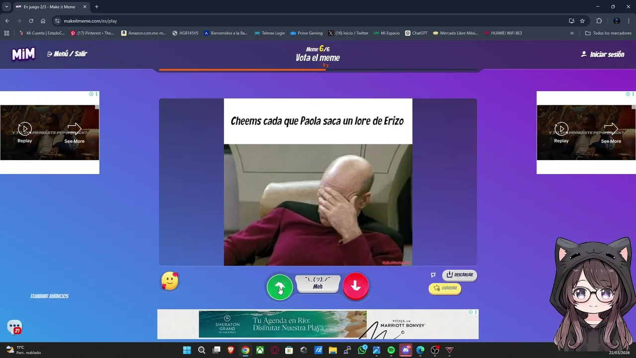This screenshot has width=636, height=358.
Task: Open weather widget showing 11°C
Action: pyautogui.click(x=23, y=350)
